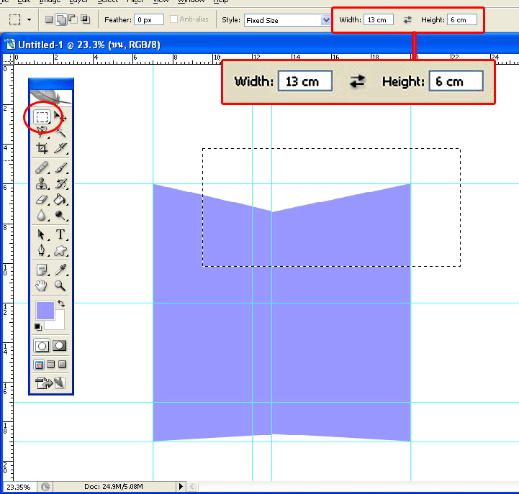Select the Magic Wand tool
Viewport: 519px width, 494px height.
coord(60,132)
